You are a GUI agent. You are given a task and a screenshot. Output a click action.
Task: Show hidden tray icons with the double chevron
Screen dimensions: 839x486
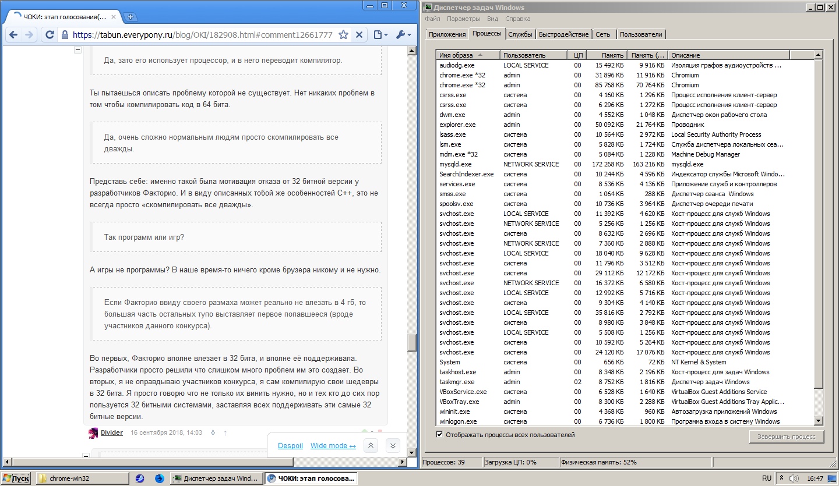point(781,478)
